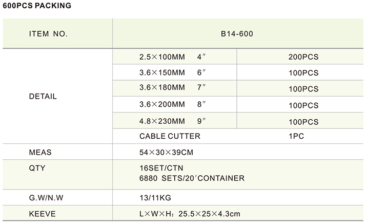This screenshot has height=224, width=366.
Task: Click the B14-600 item number
Action: coord(238,34)
